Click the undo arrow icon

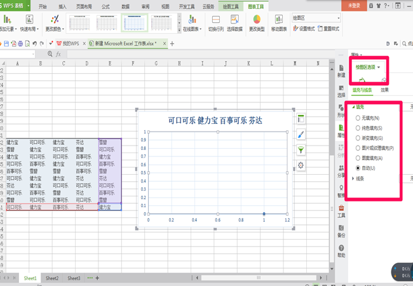pyautogui.click(x=34, y=44)
